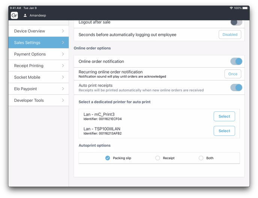Click the Gr app logo icon
Screen dimensions: 258x198
14,15
